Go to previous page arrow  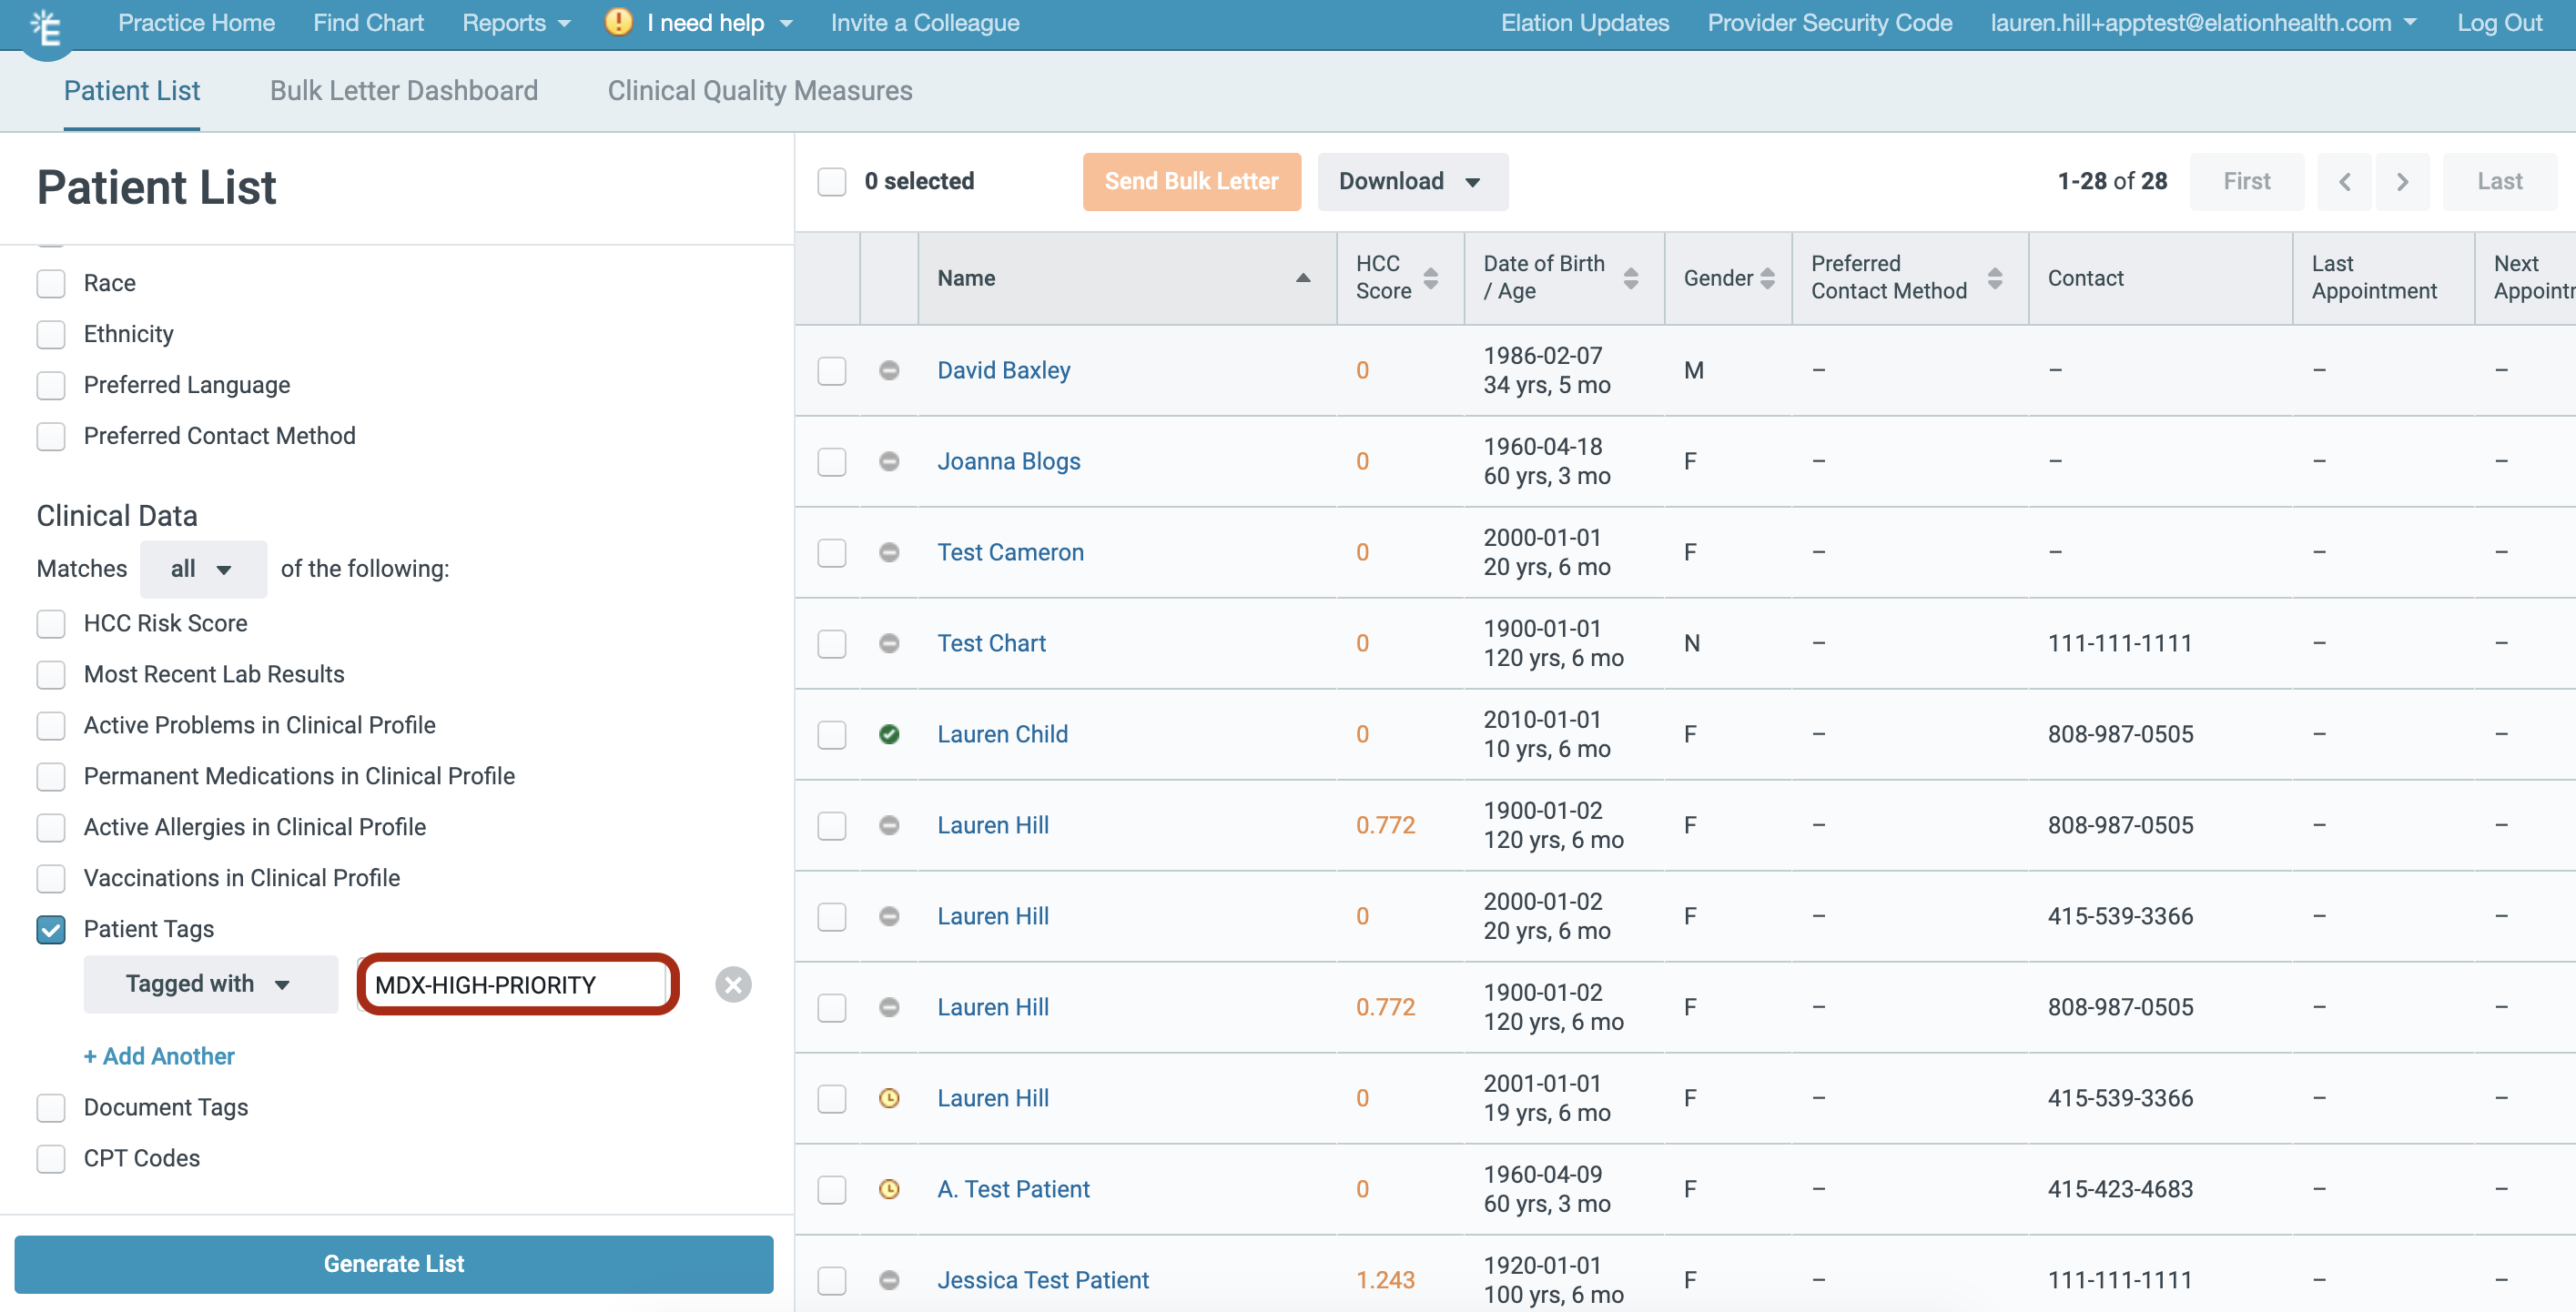coord(2344,182)
